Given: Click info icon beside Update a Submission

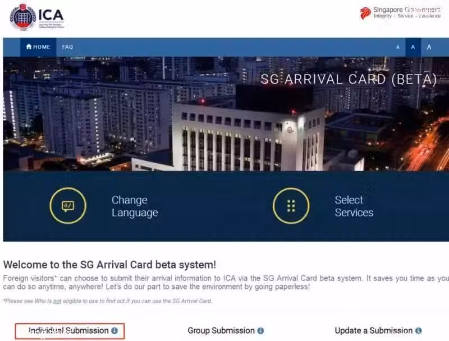Looking at the screenshot, I should click(418, 331).
